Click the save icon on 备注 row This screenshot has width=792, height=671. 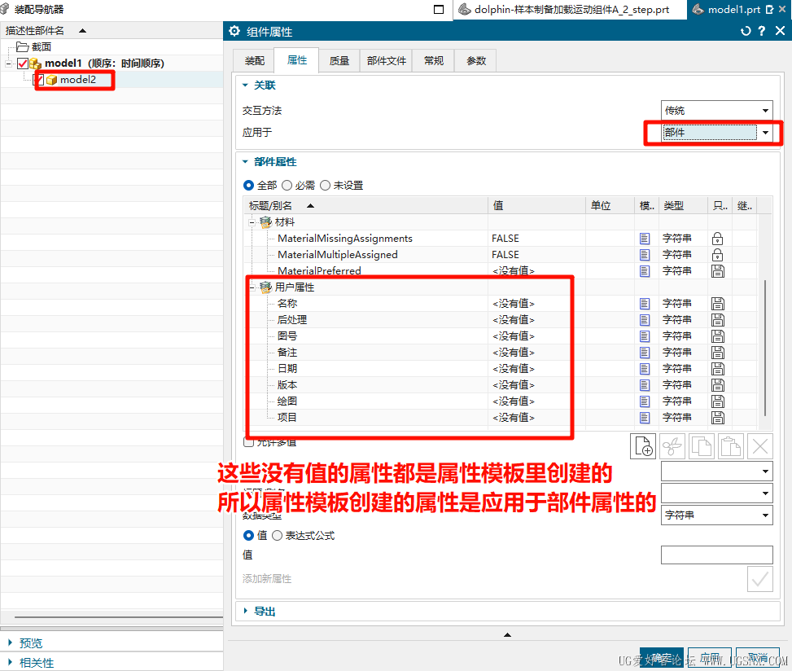(717, 353)
